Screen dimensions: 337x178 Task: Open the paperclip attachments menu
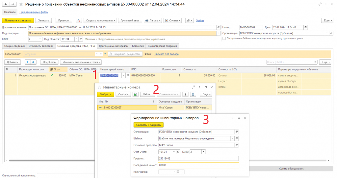(189, 20)
